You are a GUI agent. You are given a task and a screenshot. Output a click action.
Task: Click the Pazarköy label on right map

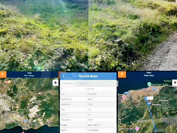click(157, 105)
